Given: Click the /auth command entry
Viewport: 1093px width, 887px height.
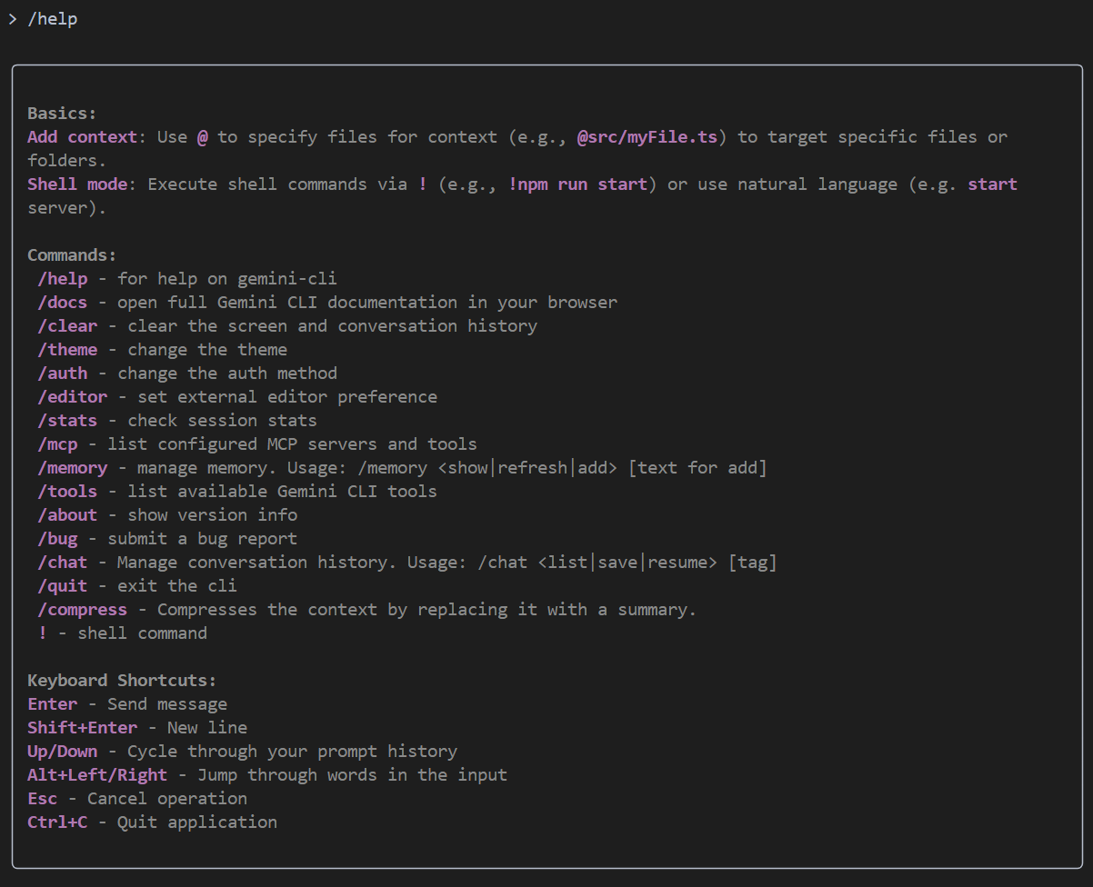Looking at the screenshot, I should click(x=62, y=374).
